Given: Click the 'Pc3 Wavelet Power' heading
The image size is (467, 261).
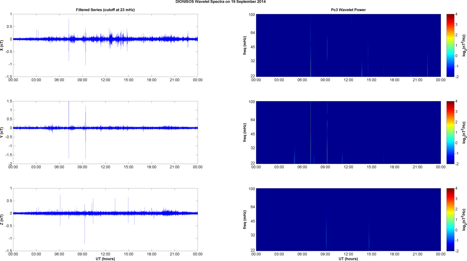Looking at the screenshot, I should pyautogui.click(x=348, y=10).
